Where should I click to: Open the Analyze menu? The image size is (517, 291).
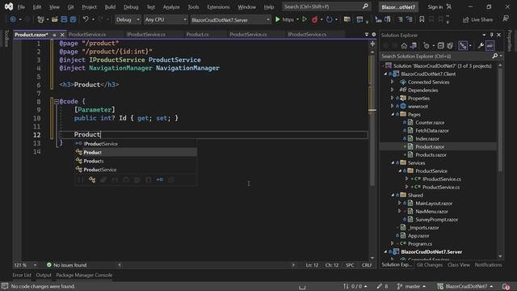[x=171, y=7]
